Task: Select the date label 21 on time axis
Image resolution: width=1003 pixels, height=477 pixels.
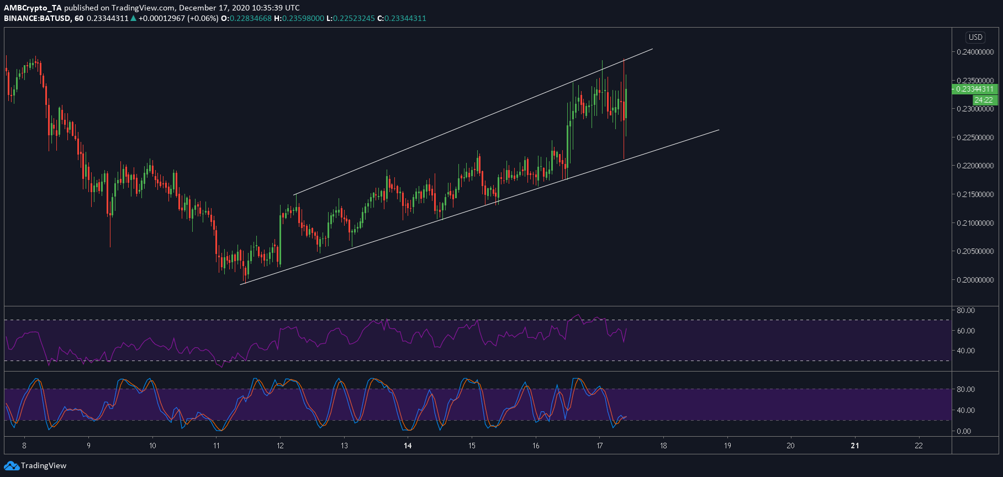Action: tap(855, 446)
